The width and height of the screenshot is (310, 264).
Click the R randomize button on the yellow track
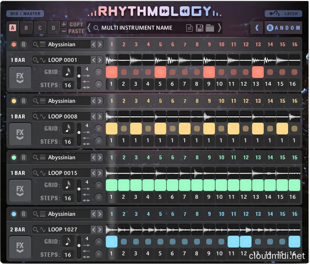coord(23,101)
